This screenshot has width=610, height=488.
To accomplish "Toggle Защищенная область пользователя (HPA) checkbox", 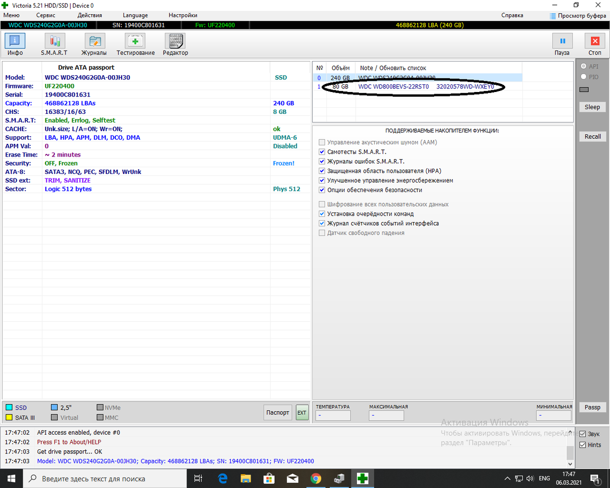I will click(x=322, y=171).
